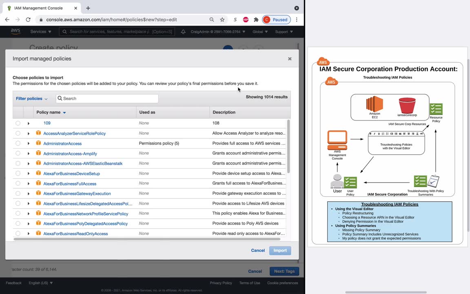Click the policy icon beside AlexaForBusinessFullAccess

[38, 183]
